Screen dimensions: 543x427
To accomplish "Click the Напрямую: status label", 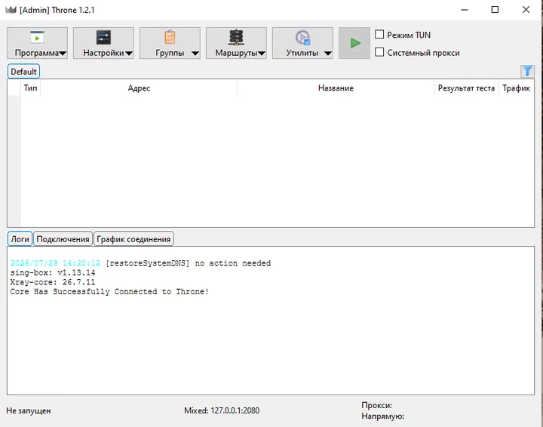I will (382, 416).
